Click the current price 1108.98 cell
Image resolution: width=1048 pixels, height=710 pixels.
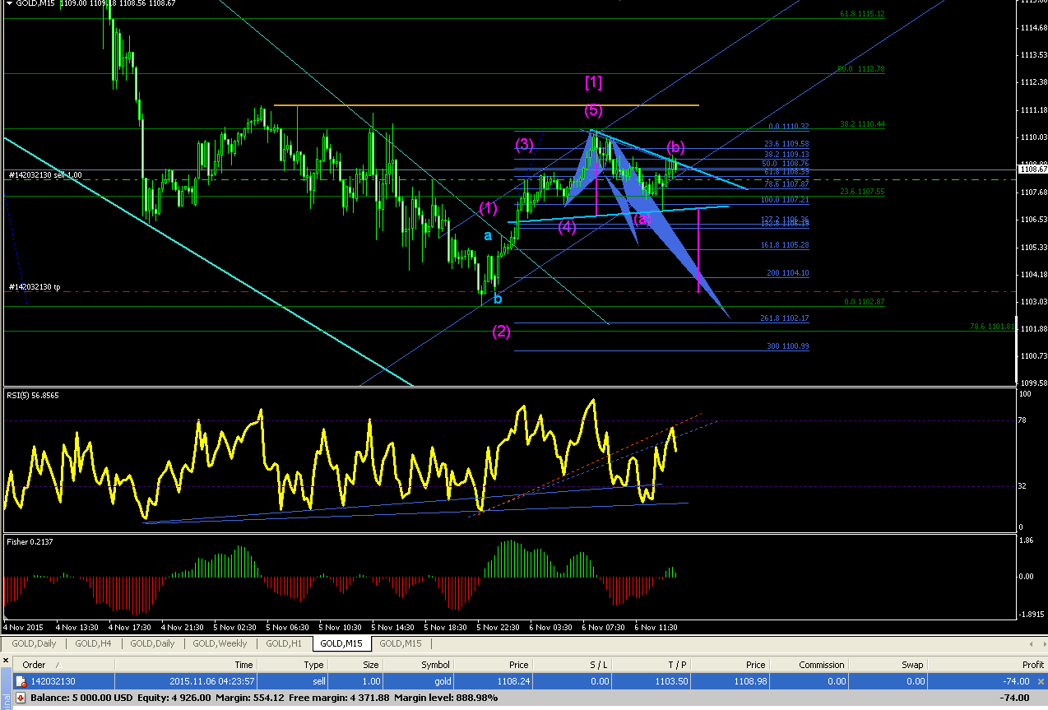[x=749, y=681]
